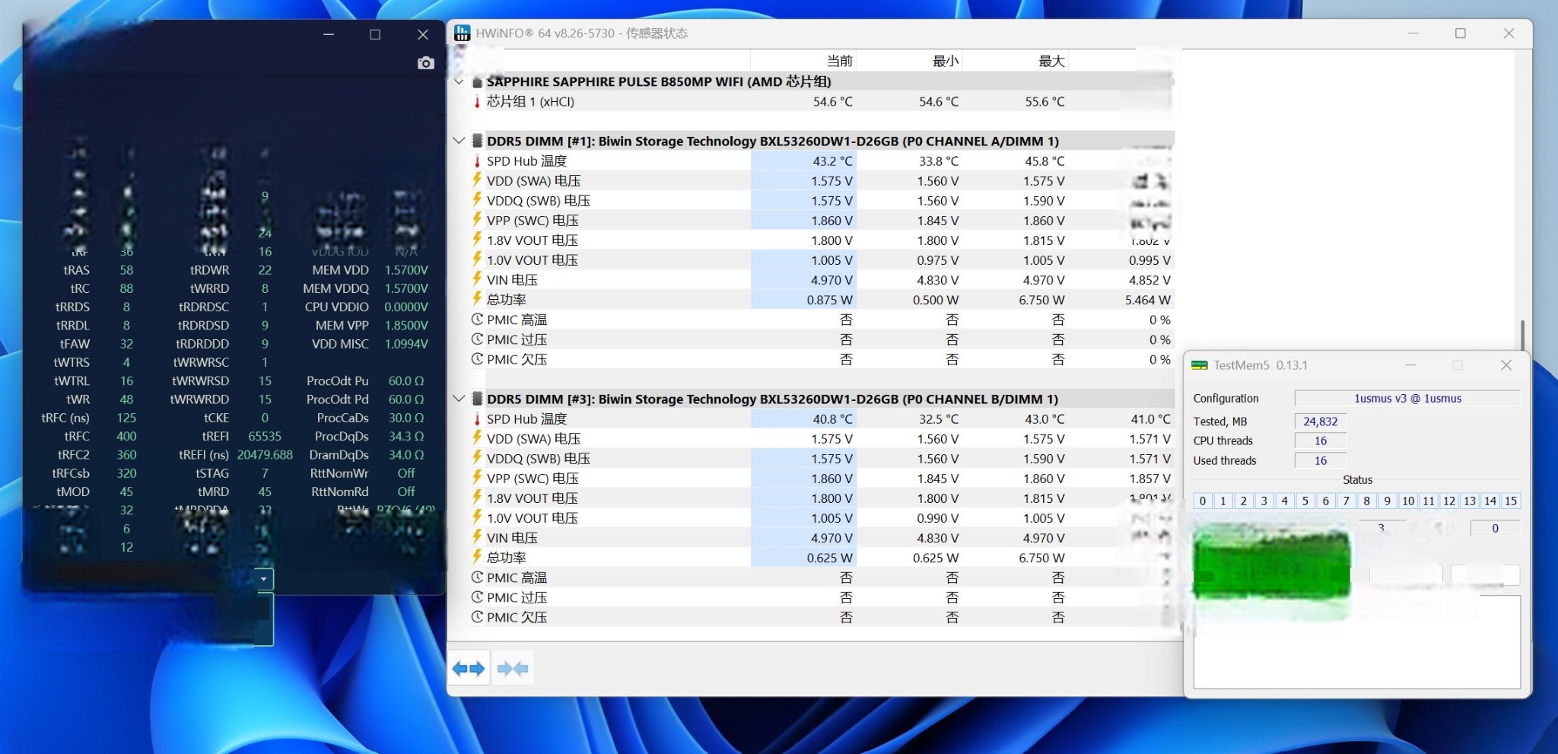Viewport: 1558px width, 754px height.
Task: Click the chip icon beside SAPPHIRE PULSE B850MP header
Action: click(x=477, y=81)
